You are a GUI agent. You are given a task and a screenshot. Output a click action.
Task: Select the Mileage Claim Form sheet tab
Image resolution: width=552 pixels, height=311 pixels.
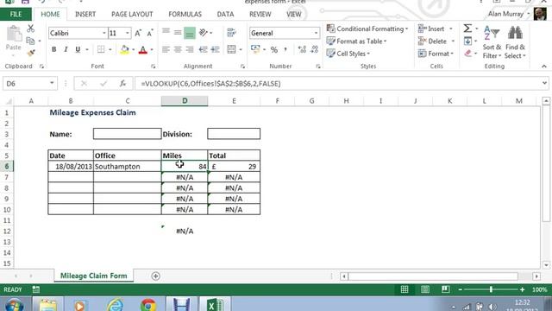pyautogui.click(x=94, y=276)
